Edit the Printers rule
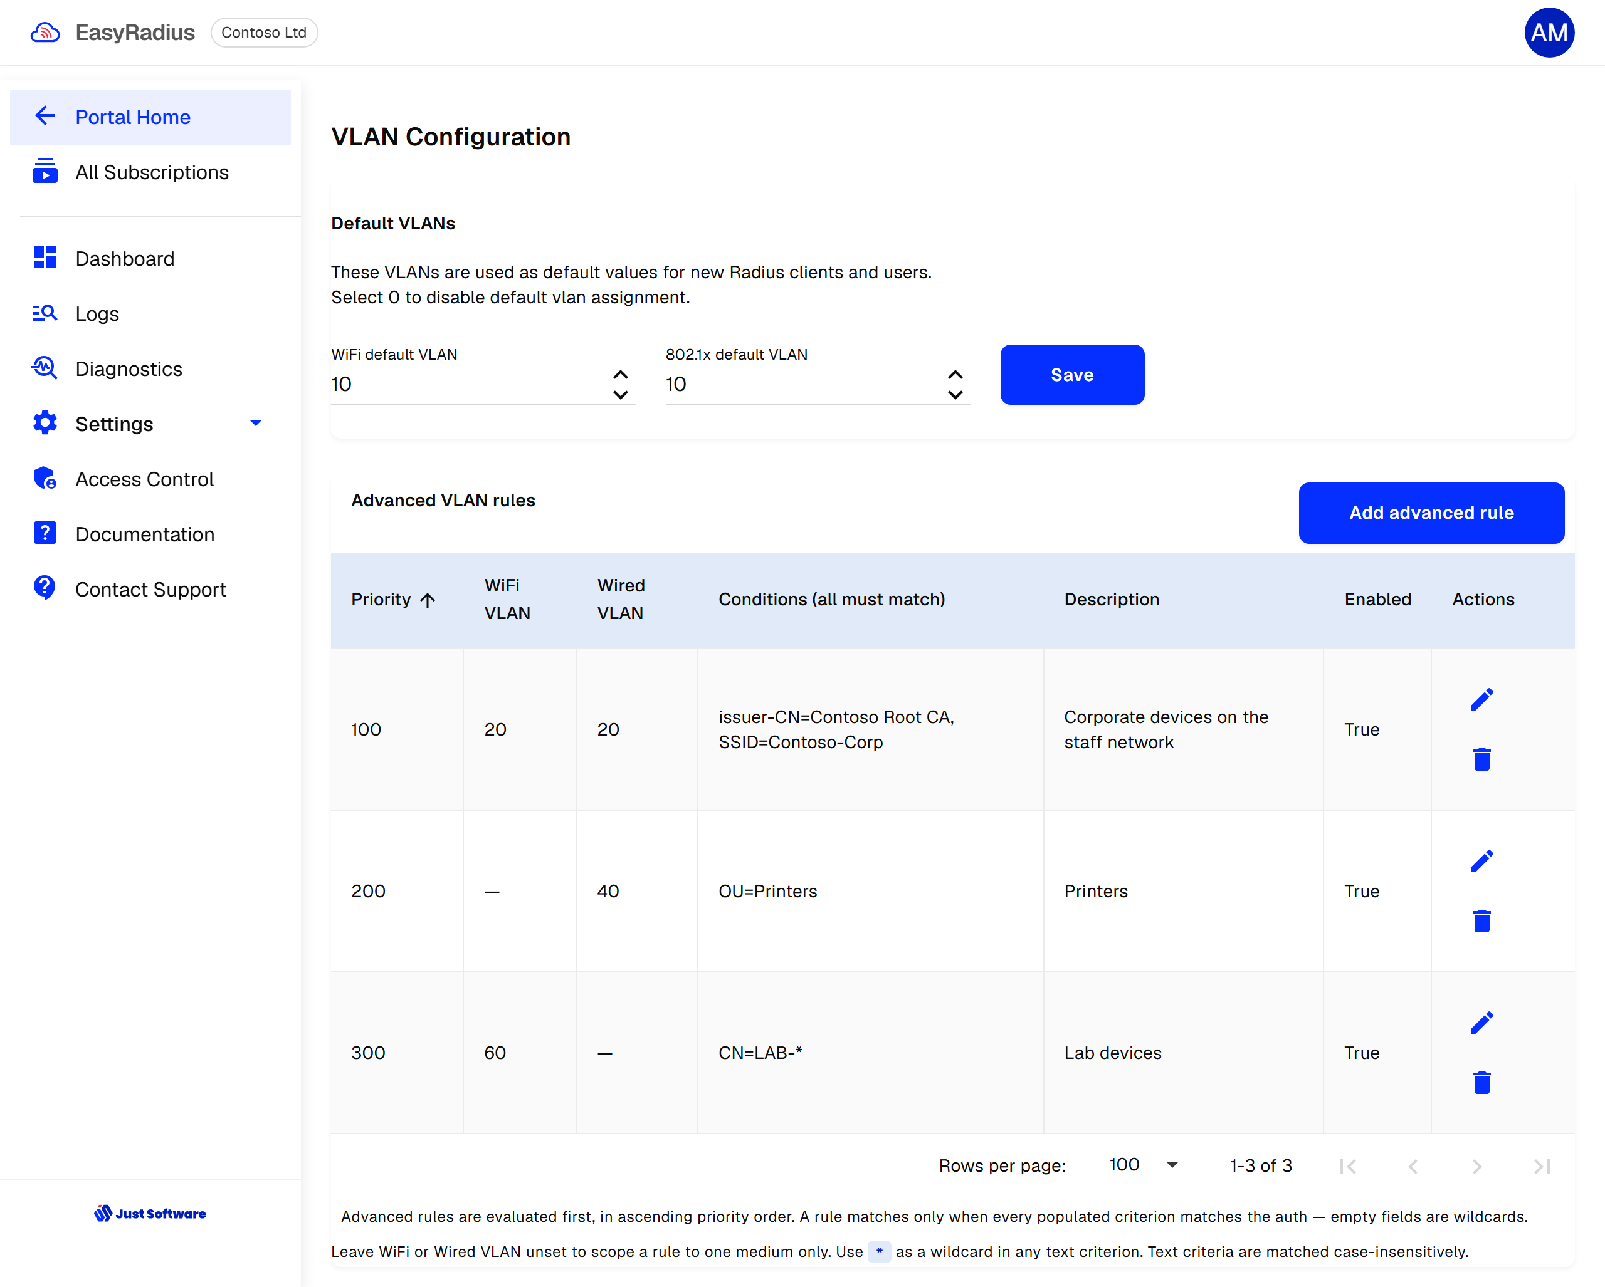 click(x=1481, y=861)
